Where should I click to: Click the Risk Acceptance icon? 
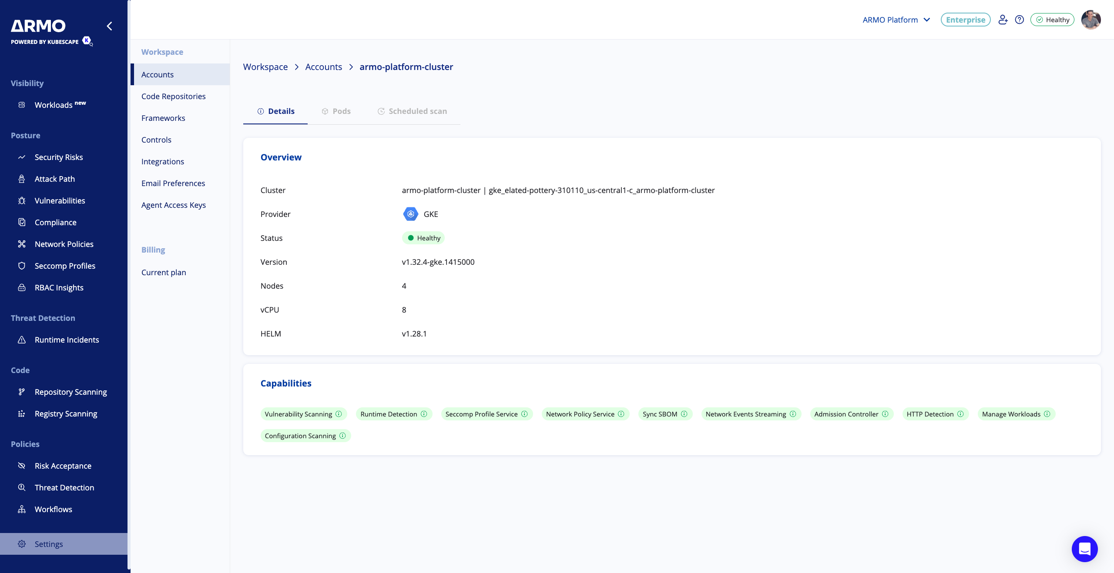22,466
